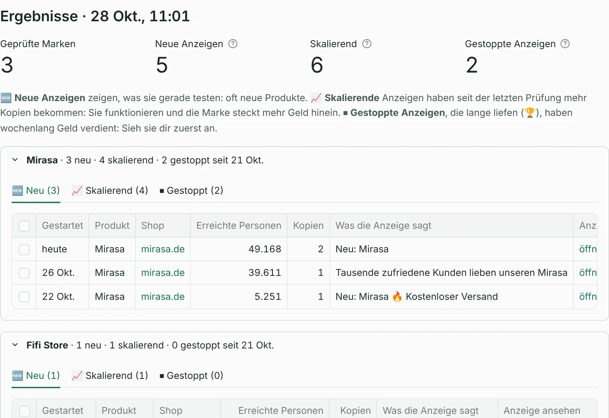Click the Kopien column header in Mirasa table
Screen dimensions: 609x418
[308, 226]
